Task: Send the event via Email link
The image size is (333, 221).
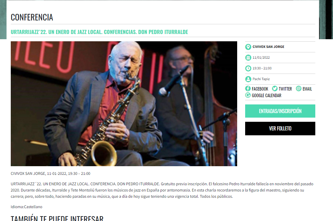Action: click(x=307, y=89)
